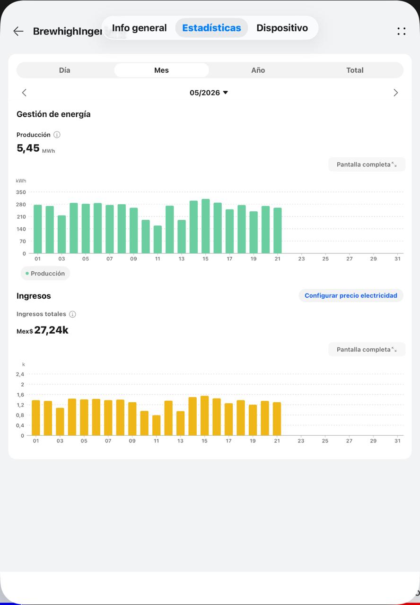The image size is (420, 605).
Task: Click the Mex$ 27,24k income total
Action: [43, 330]
